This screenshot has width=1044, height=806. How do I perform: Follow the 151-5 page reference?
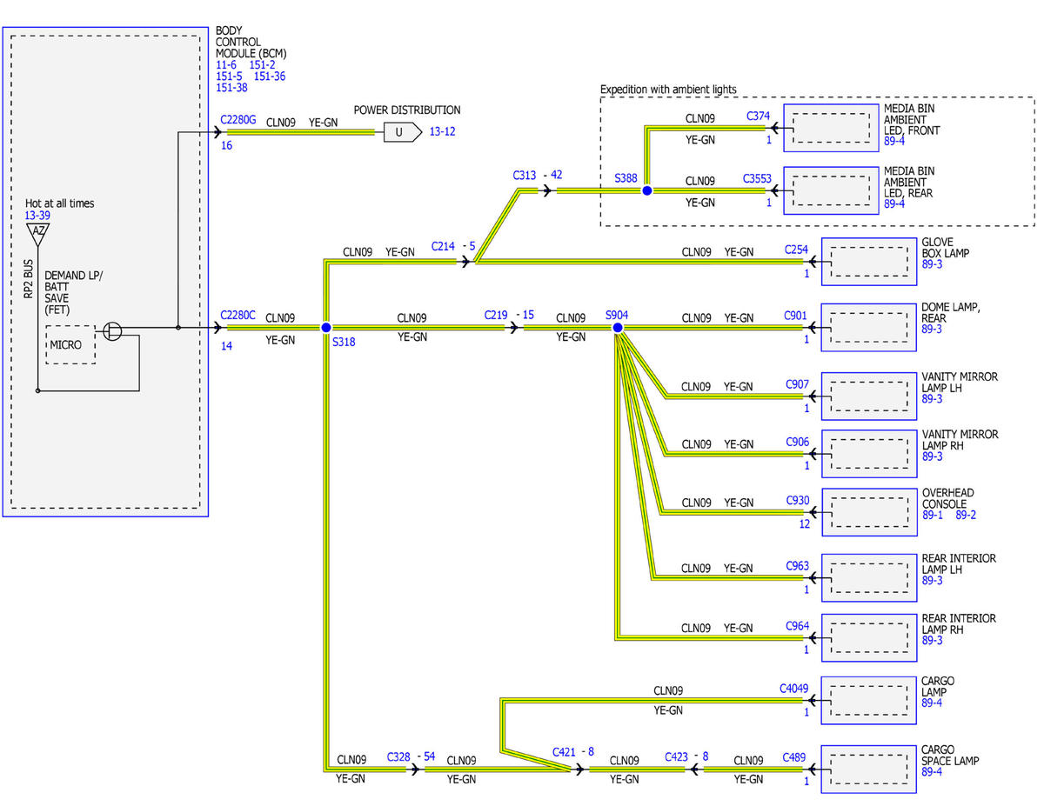click(x=230, y=76)
